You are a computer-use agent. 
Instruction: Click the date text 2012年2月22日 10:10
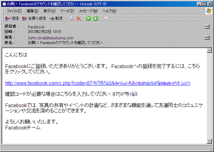click(44, 32)
